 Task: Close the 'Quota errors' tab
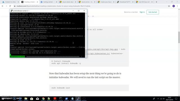click(94, 2)
